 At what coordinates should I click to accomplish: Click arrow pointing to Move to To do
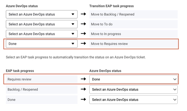click(83, 24)
